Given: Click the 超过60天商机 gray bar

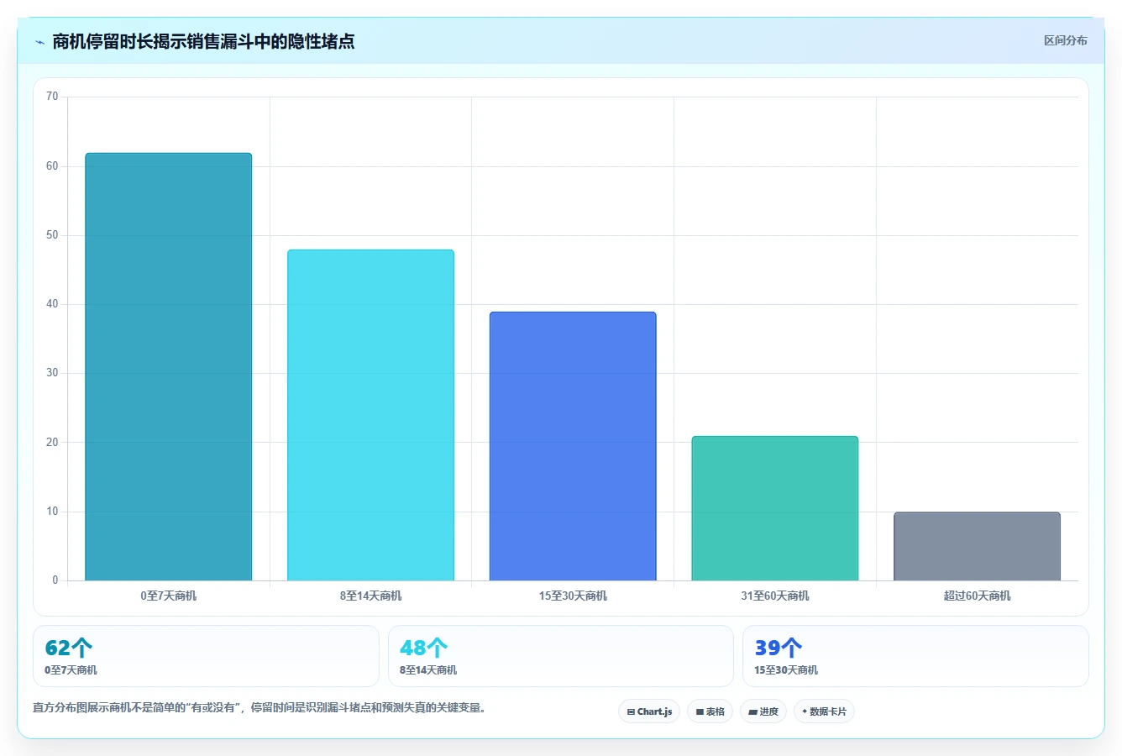Looking at the screenshot, I should tap(977, 546).
